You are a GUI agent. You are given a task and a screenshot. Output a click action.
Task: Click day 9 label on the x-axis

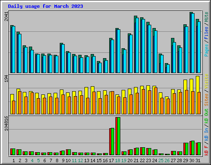63,160
